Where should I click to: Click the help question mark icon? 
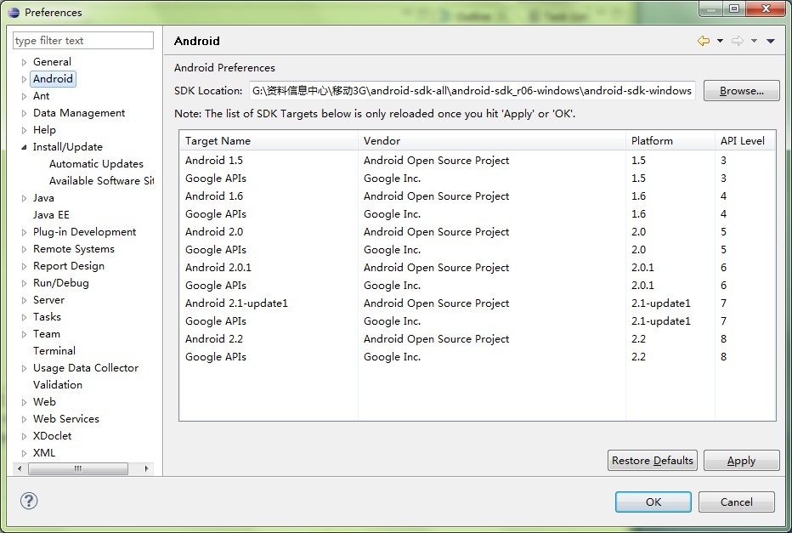tap(29, 502)
